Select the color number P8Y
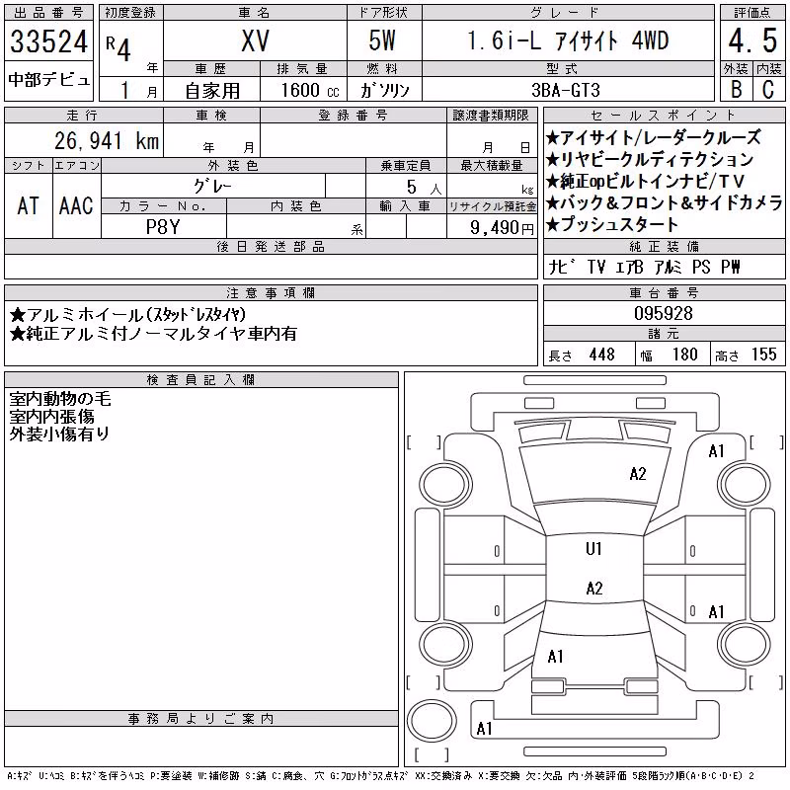 [x=163, y=227]
